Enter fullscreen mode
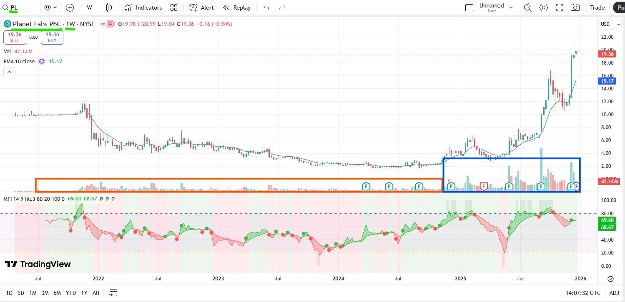This screenshot has width=625, height=302. tap(560, 7)
